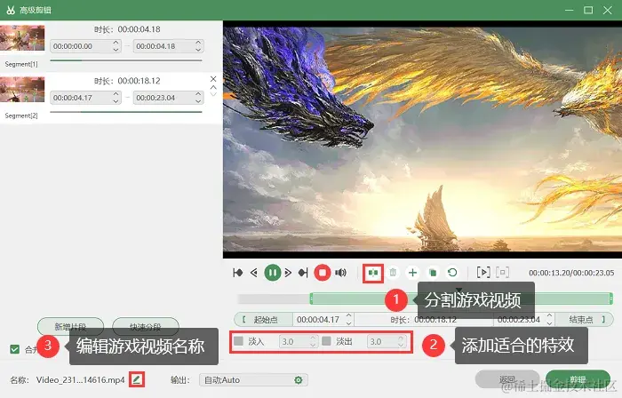Increase Segment[2] start time 00:00:04.17

(x=116, y=94)
